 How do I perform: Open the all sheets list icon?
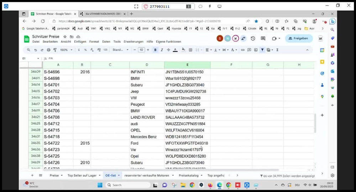click(41, 175)
